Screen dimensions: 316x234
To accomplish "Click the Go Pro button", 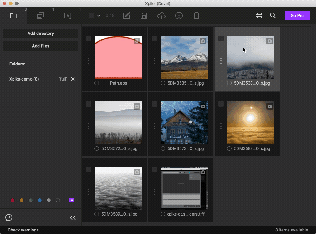I will 297,15.
